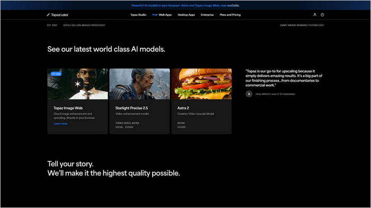This screenshot has width=371, height=208.
Task: Go to Plans and Pricing
Action: (x=230, y=15)
